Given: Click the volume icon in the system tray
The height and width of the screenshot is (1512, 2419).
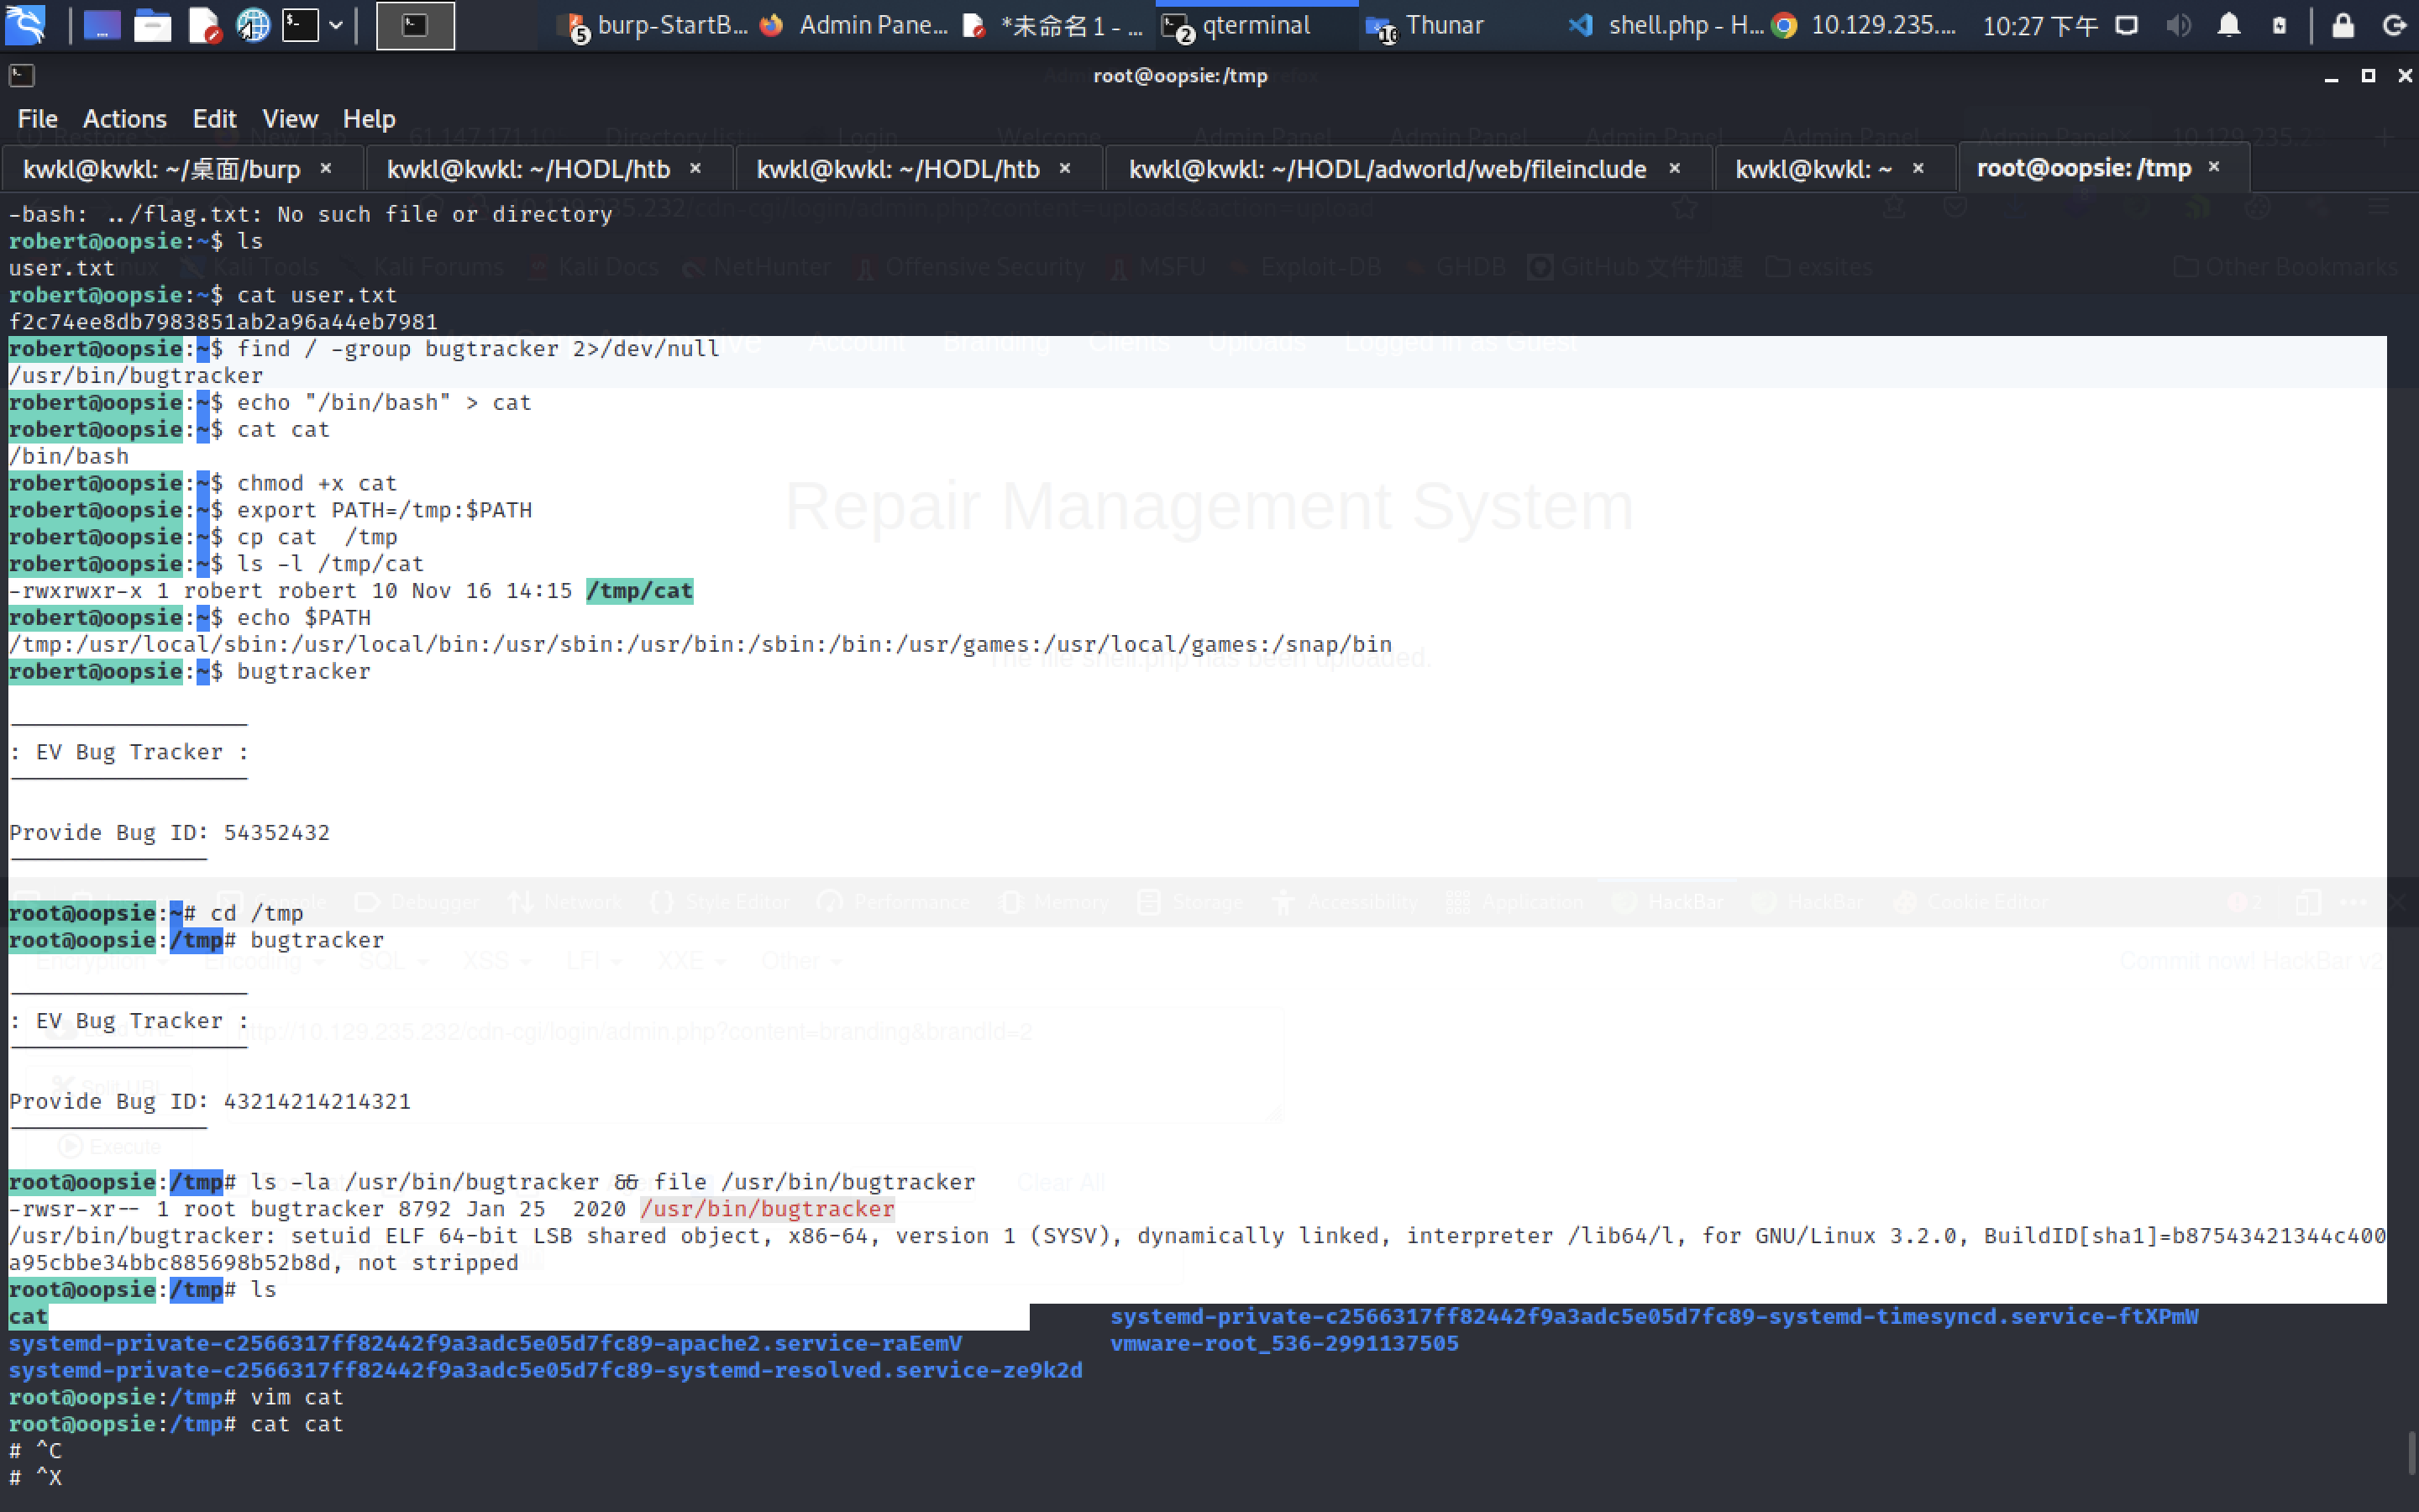Looking at the screenshot, I should point(2178,25).
